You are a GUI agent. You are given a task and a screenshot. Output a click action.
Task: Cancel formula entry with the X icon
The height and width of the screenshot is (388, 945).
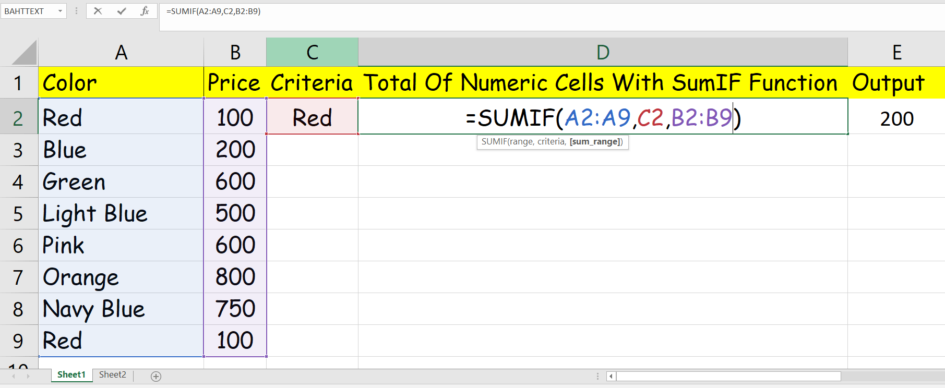coord(98,11)
